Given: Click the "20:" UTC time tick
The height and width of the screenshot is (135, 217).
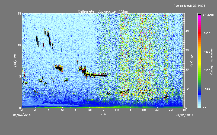Looking at the screenshot, I should click(x=158, y=110).
